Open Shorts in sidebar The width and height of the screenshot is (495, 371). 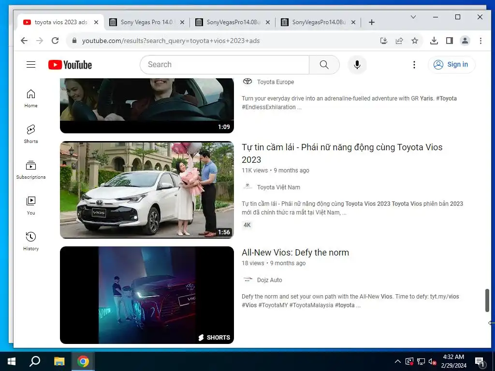pos(31,134)
